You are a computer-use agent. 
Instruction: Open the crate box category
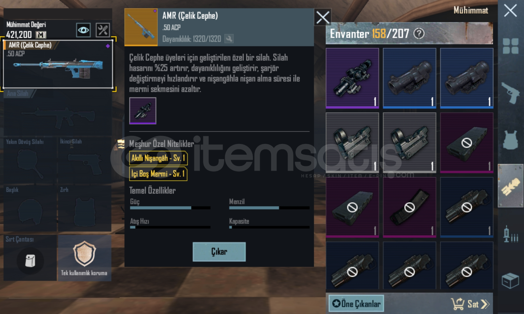510,281
